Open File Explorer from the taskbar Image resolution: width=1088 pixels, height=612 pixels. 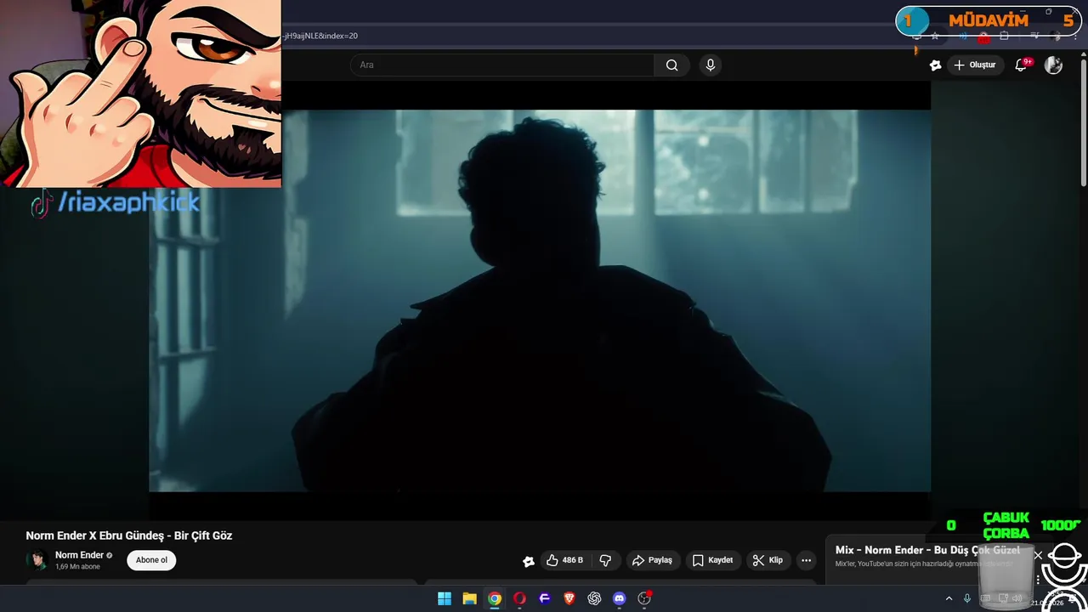click(469, 598)
